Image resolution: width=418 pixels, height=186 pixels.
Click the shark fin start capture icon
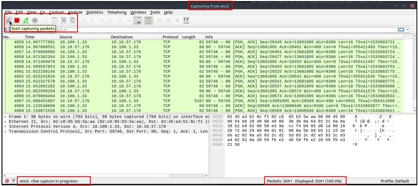point(8,20)
